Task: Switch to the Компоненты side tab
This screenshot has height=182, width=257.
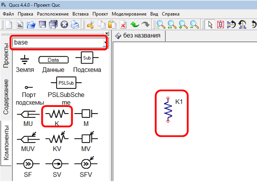Action: click(x=6, y=143)
